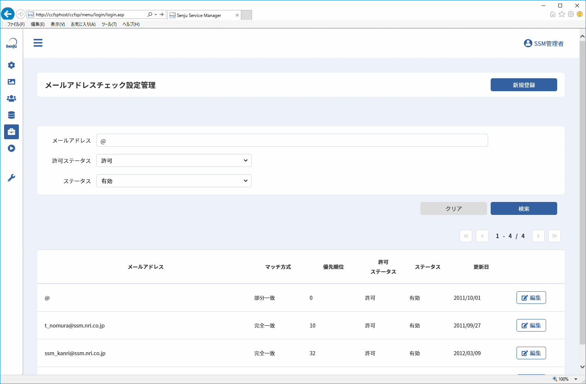
Task: Open the zoom level 100% dropdown
Action: coord(576,379)
